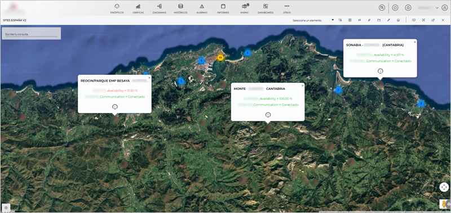Screen dimensions: 451x213
Task: Open favorites via the star icon
Action: click(x=395, y=8)
